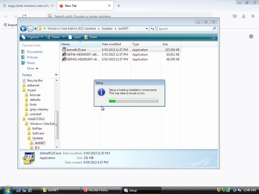Viewport: 259px width, 194px height.
Task: Select mypal folder in tree
Action: click(31, 90)
